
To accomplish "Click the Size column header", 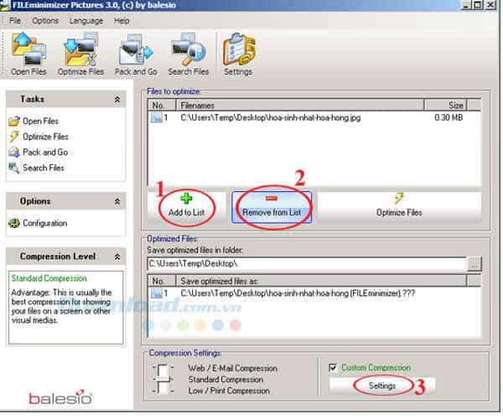I will tap(446, 105).
